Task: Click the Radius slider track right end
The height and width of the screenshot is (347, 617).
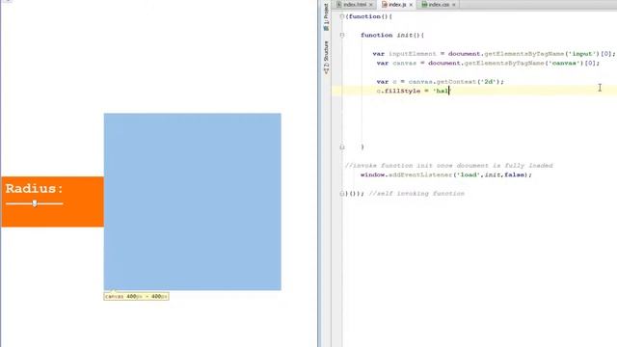Action: (61, 203)
